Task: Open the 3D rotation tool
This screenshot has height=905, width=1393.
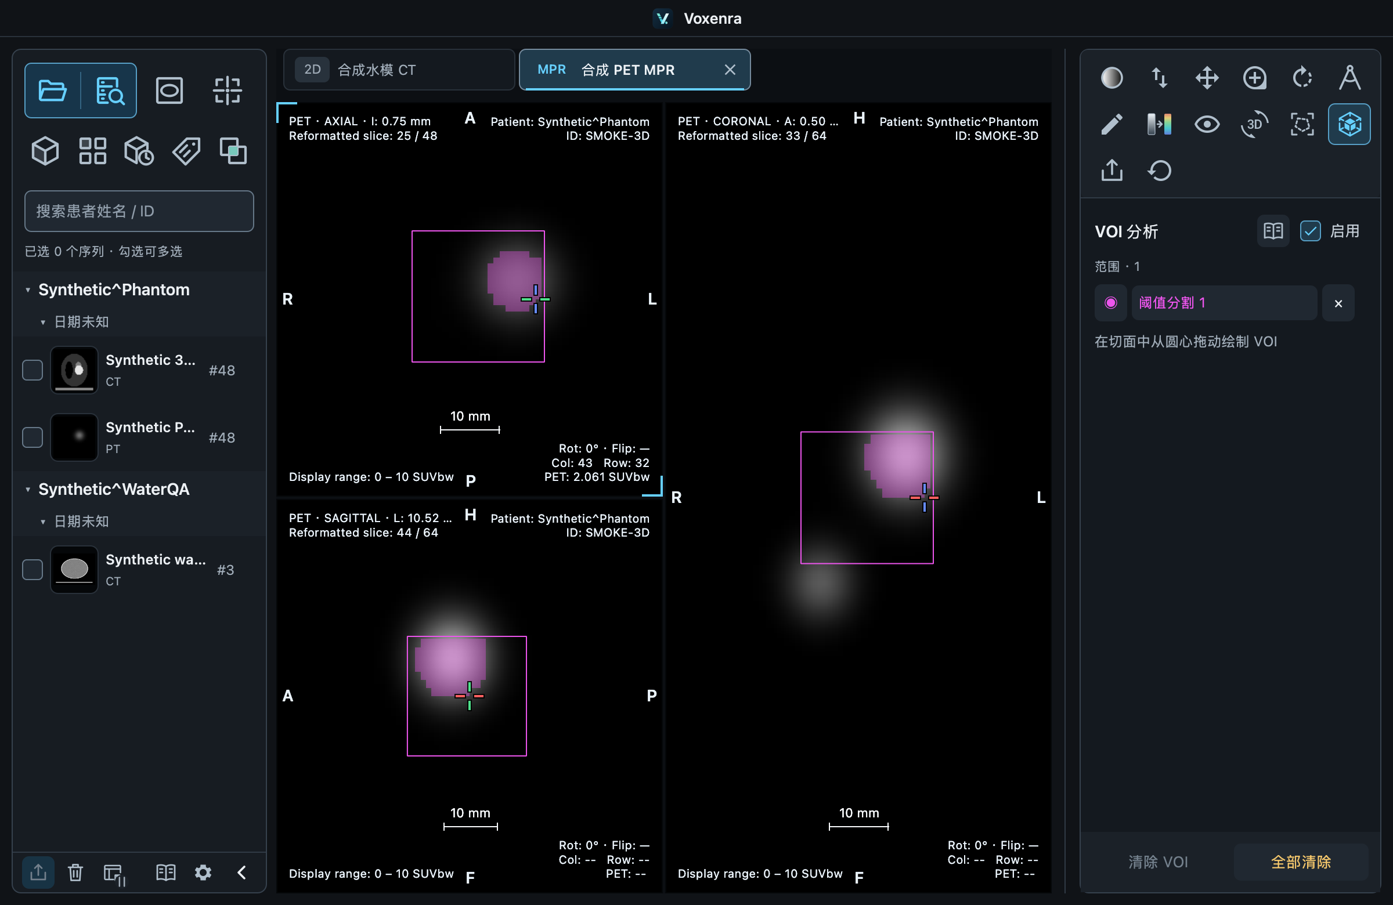Action: [1254, 124]
